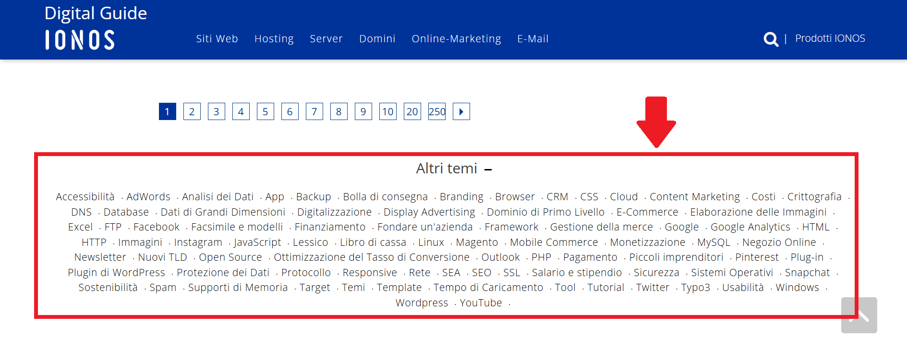This screenshot has height=339, width=907.
Task: Open the Accessibilità topic
Action: [85, 196]
